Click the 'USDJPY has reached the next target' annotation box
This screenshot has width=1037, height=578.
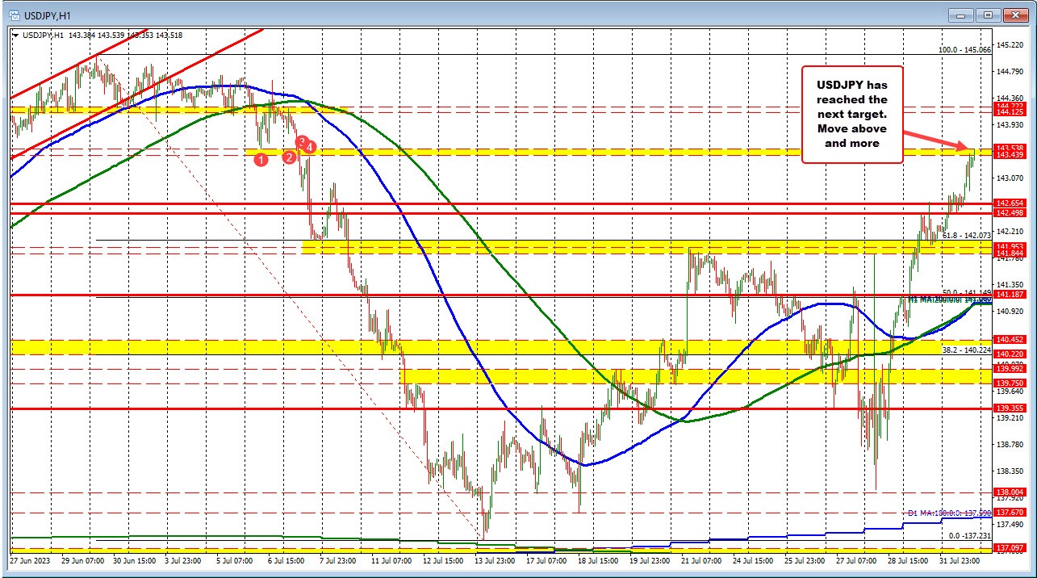click(x=851, y=113)
